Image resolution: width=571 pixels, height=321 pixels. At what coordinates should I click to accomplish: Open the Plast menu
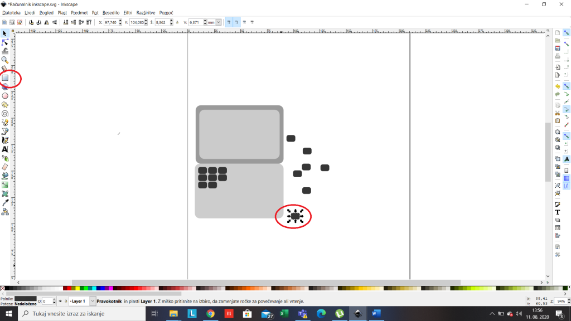pyautogui.click(x=62, y=13)
